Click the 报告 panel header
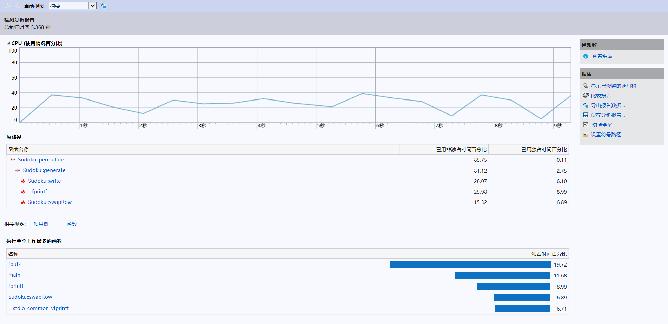 pos(621,74)
